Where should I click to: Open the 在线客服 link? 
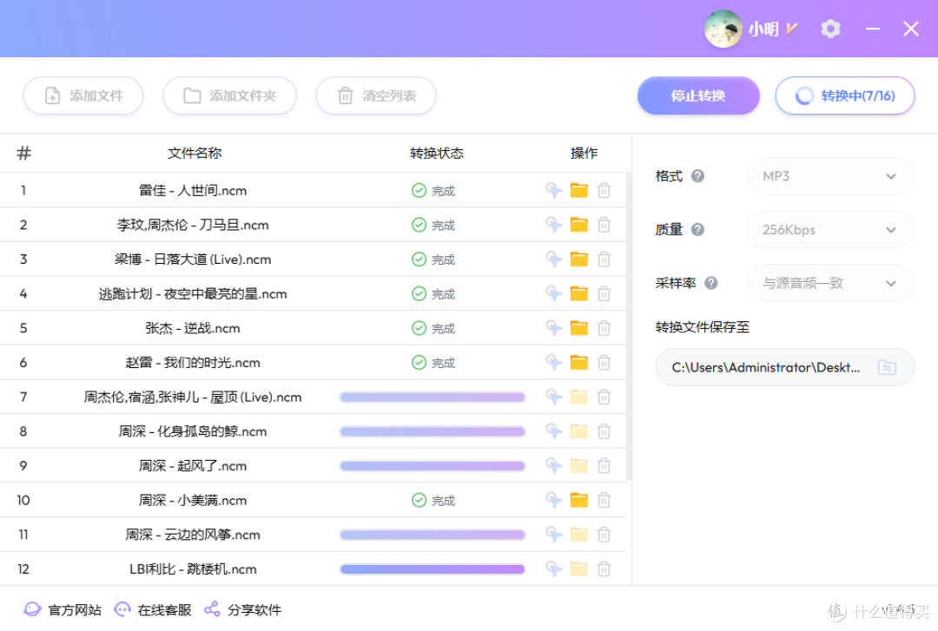pos(153,609)
